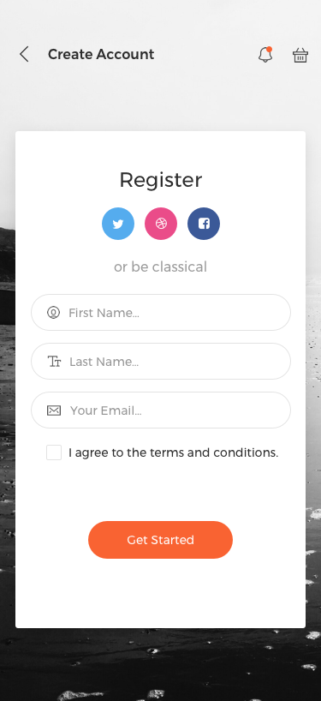Open notifications via the bell icon
The height and width of the screenshot is (701, 321).
pos(265,55)
